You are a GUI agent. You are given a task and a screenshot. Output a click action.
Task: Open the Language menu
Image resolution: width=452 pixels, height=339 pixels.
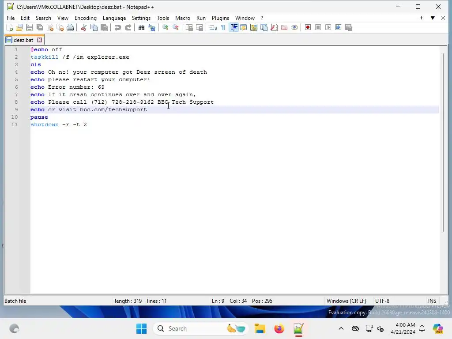click(x=114, y=18)
